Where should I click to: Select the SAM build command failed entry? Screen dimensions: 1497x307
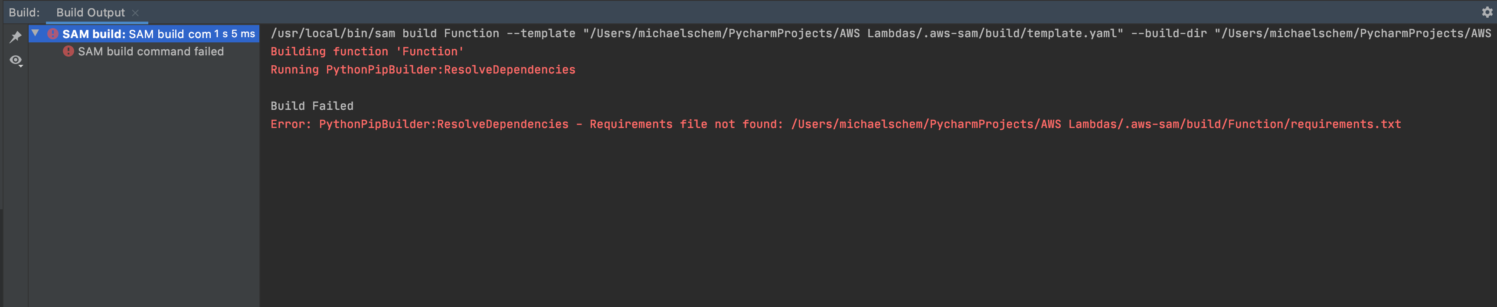click(x=151, y=51)
